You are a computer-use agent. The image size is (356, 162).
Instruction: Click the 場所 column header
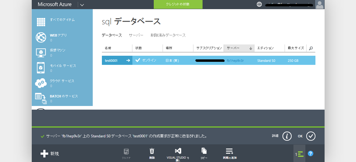point(178,48)
